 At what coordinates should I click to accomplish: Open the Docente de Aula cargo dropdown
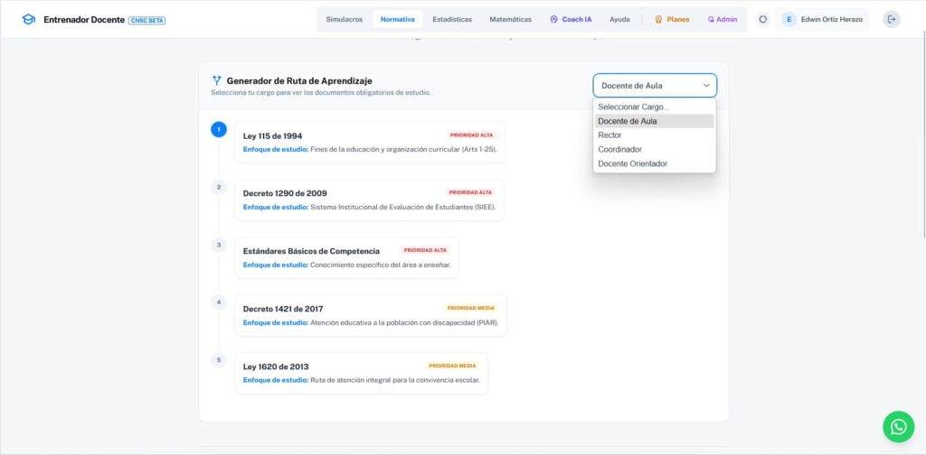655,86
